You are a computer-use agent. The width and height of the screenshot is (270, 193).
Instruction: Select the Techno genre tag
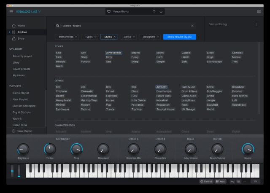(x=85, y=109)
